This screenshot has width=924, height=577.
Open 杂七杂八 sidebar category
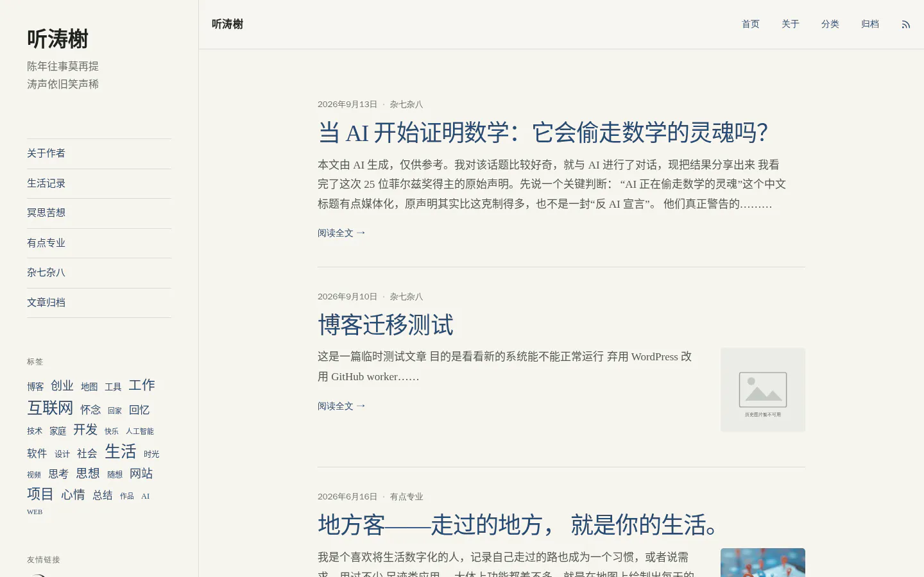point(99,272)
